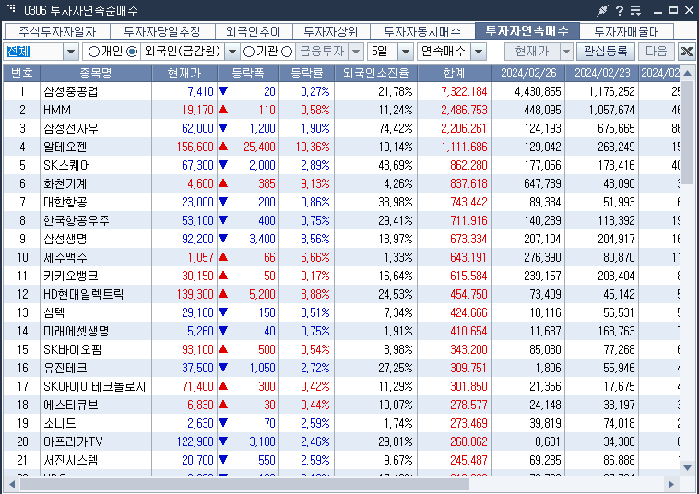Click the 현재가 button

(532, 52)
